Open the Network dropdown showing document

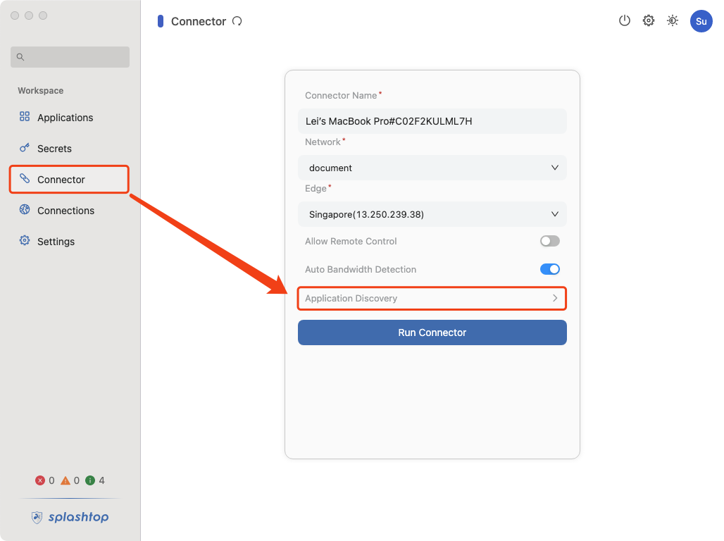pos(432,168)
